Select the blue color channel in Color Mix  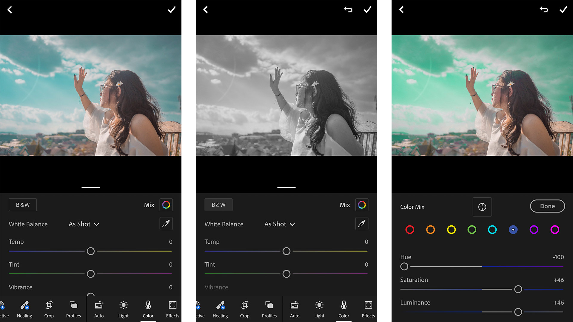tap(513, 230)
